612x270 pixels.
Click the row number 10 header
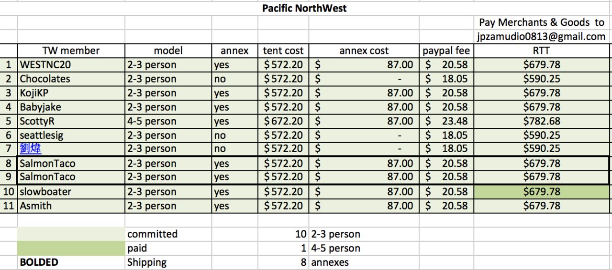coord(9,192)
